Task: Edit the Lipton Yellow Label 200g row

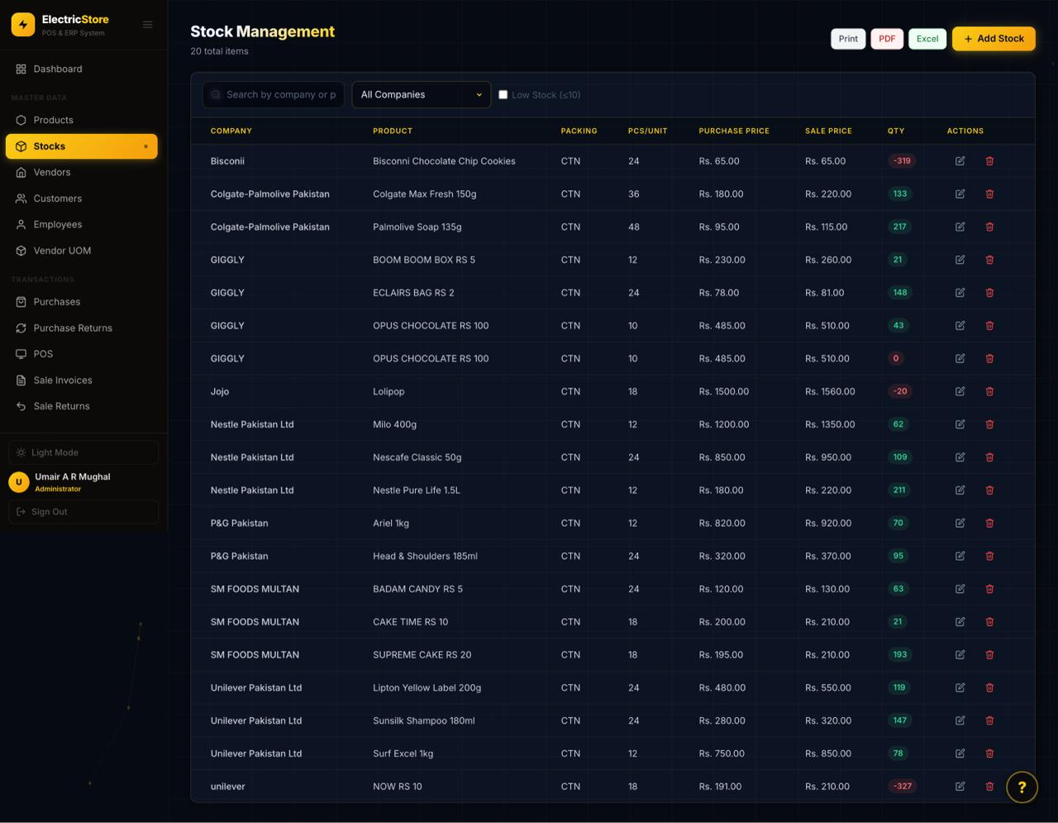Action: (960, 687)
